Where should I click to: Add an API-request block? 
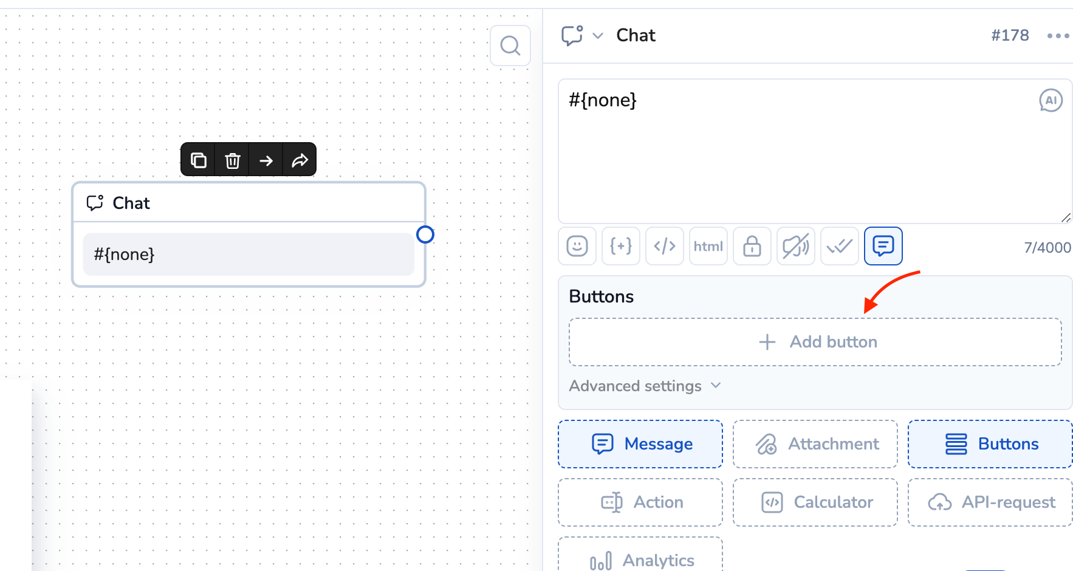pyautogui.click(x=990, y=502)
